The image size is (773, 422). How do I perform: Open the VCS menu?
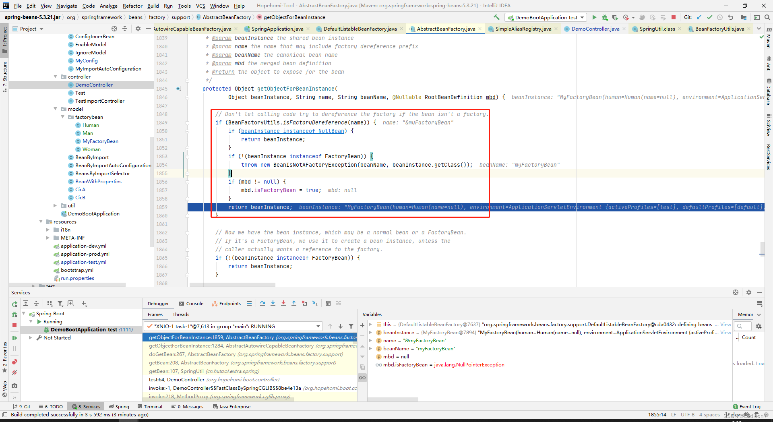200,6
